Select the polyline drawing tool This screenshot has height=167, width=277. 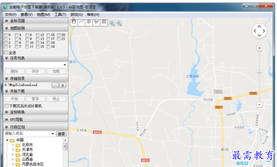coord(81,23)
